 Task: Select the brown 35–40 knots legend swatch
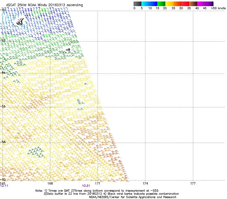193,4
